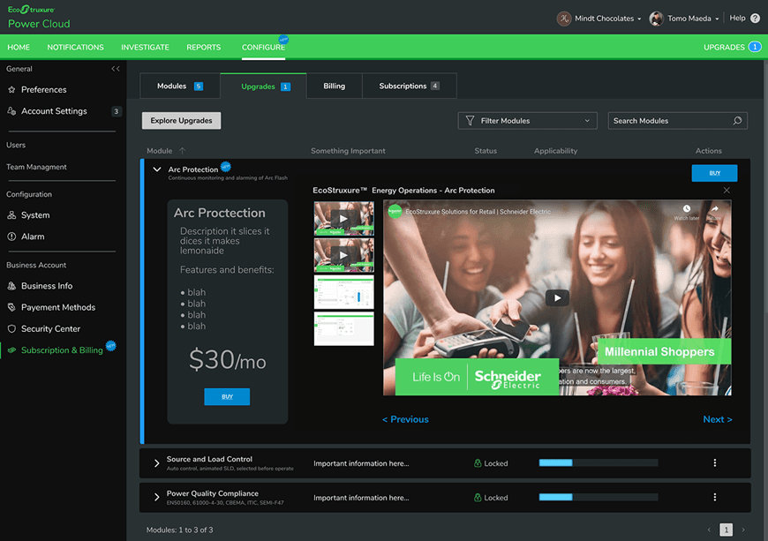Click the Account Settings count badge

(116, 111)
